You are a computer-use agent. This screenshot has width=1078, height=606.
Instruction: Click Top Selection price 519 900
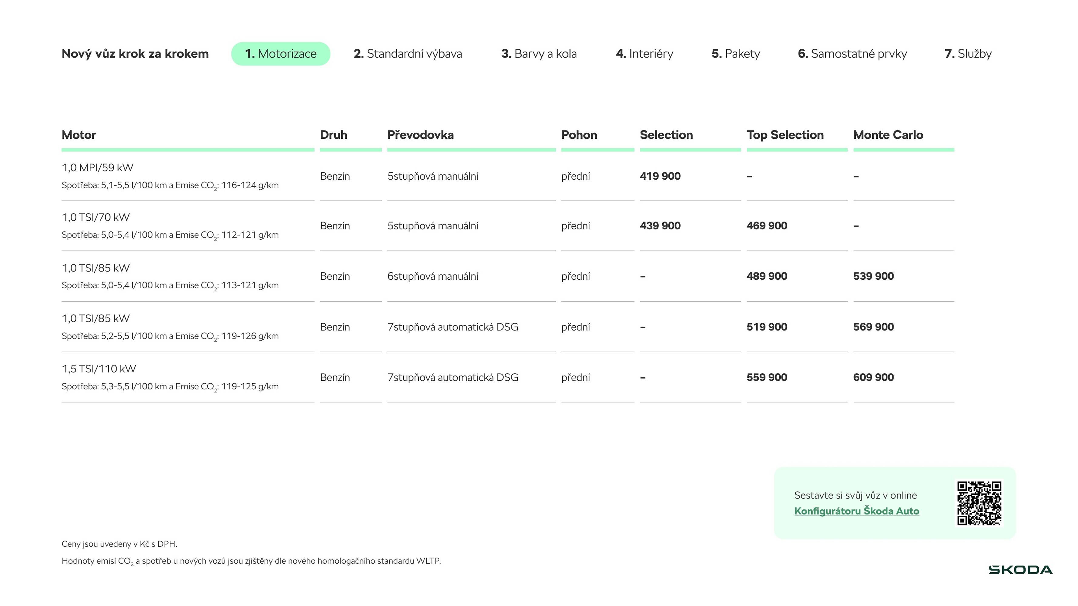[x=767, y=327]
